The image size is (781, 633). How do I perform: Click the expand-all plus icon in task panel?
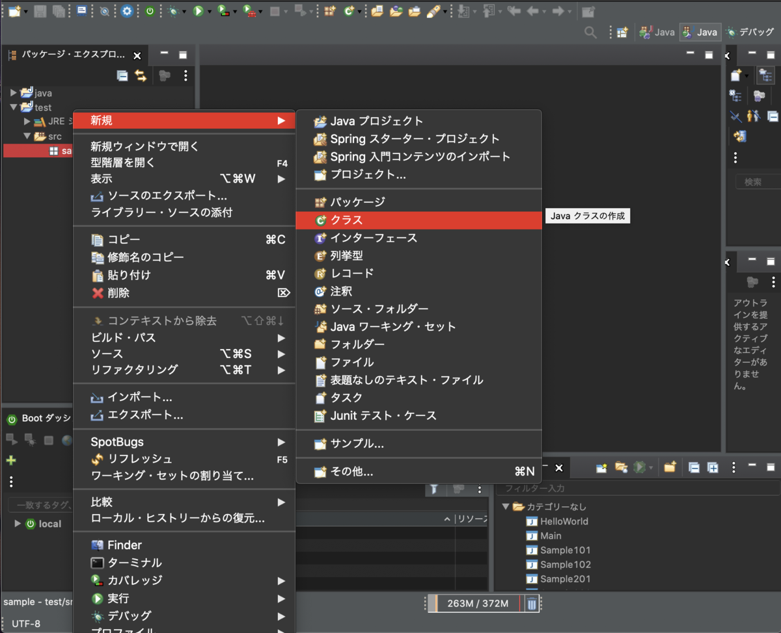click(x=713, y=467)
